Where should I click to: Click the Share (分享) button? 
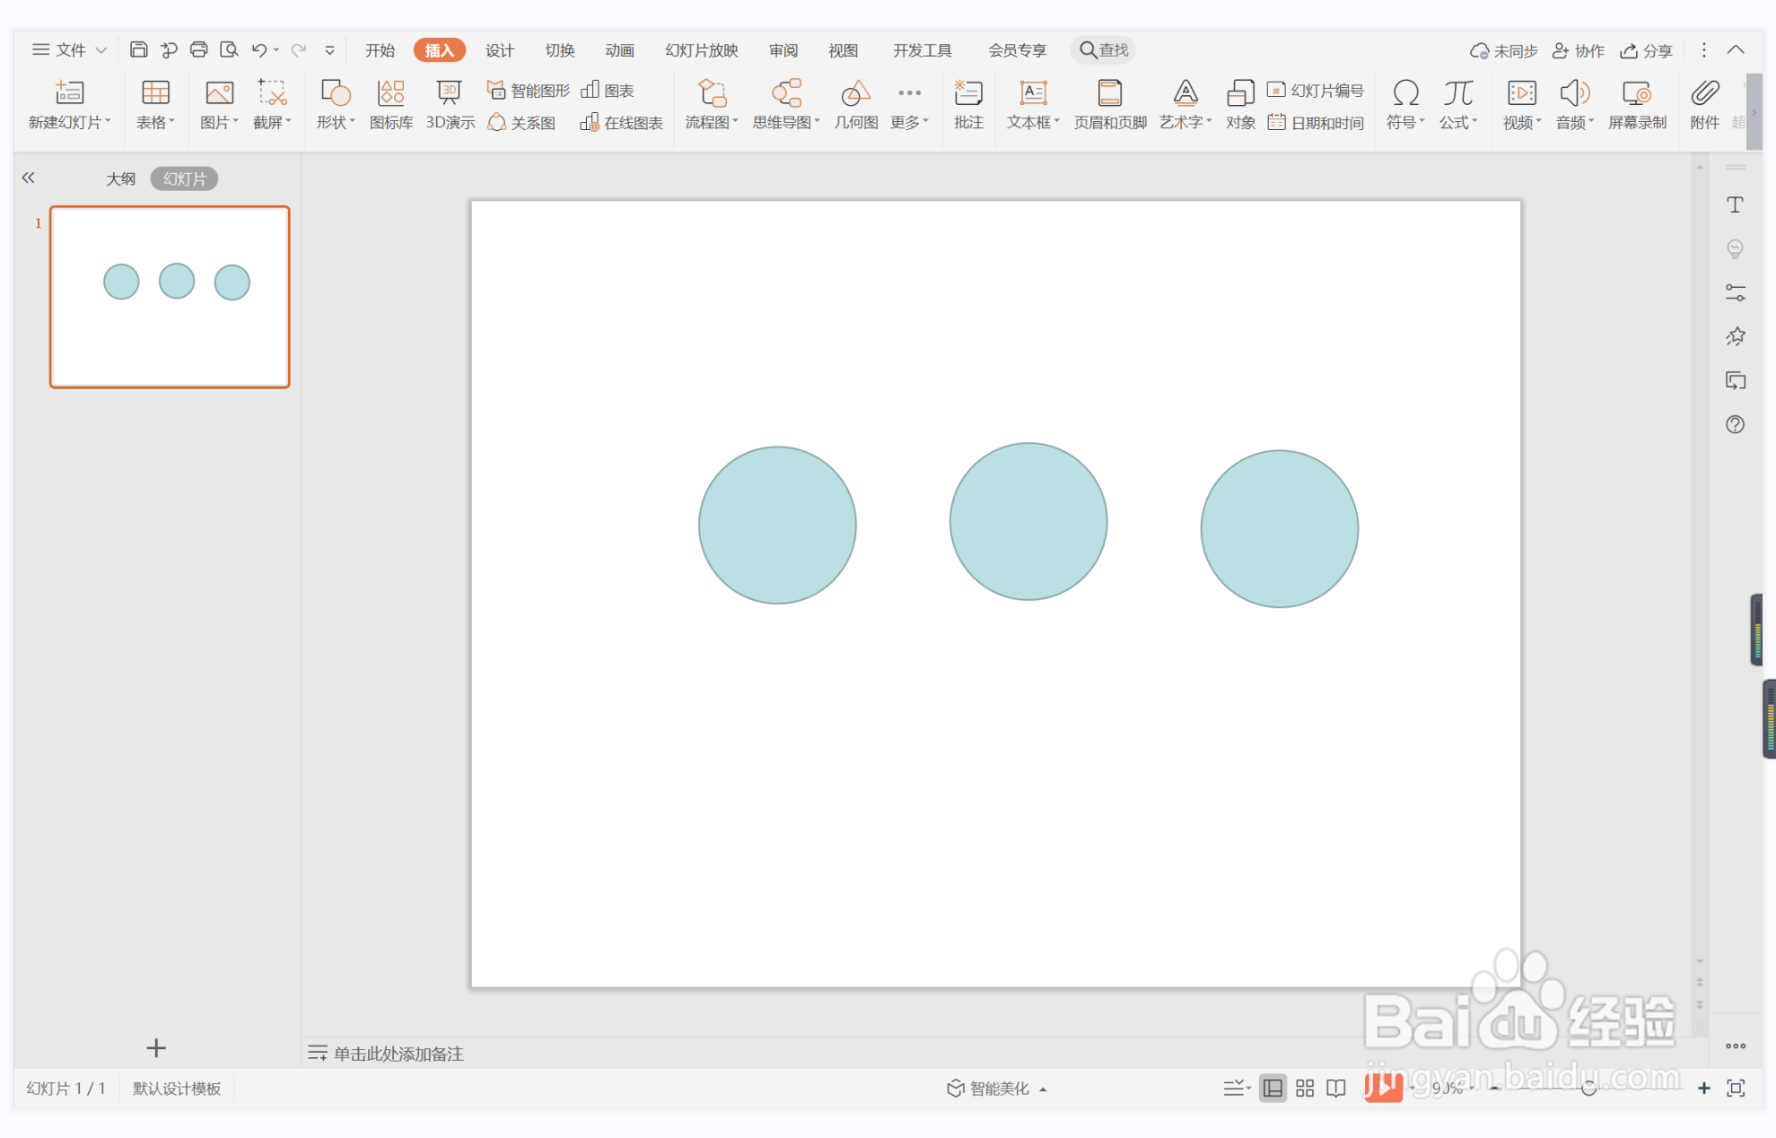[x=1647, y=50]
